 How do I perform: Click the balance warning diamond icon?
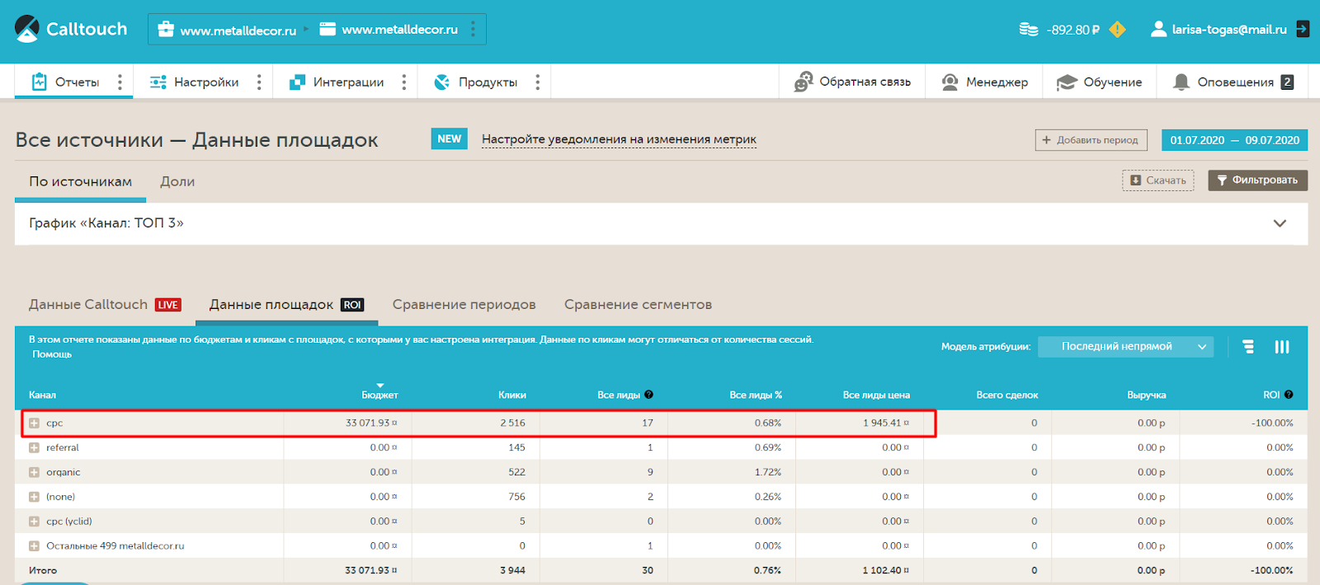pyautogui.click(x=1117, y=30)
